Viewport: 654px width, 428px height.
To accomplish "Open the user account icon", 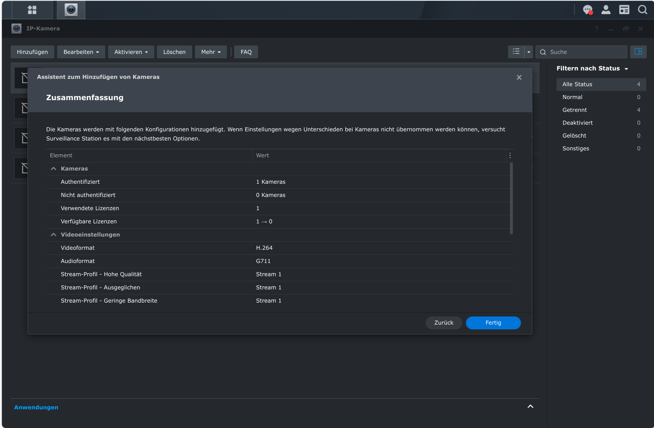I will pos(606,10).
